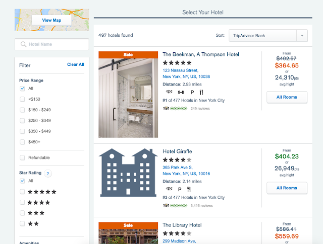Click the sort dropdown arrow
This screenshot has width=323, height=244.
click(x=302, y=36)
